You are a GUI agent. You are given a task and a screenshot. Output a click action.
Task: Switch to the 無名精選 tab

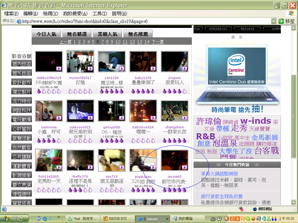[77, 34]
